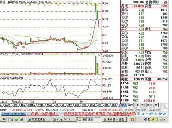Close the 000606 quote panel

pyautogui.click(x=166, y=2)
